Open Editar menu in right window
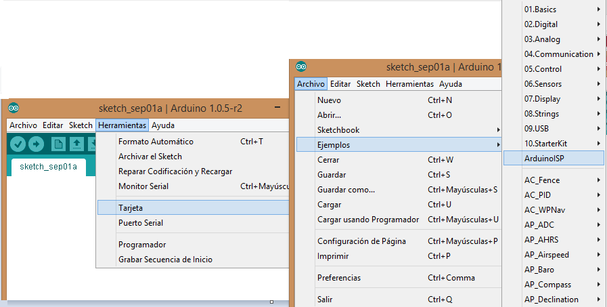The width and height of the screenshot is (607, 307). [x=340, y=84]
